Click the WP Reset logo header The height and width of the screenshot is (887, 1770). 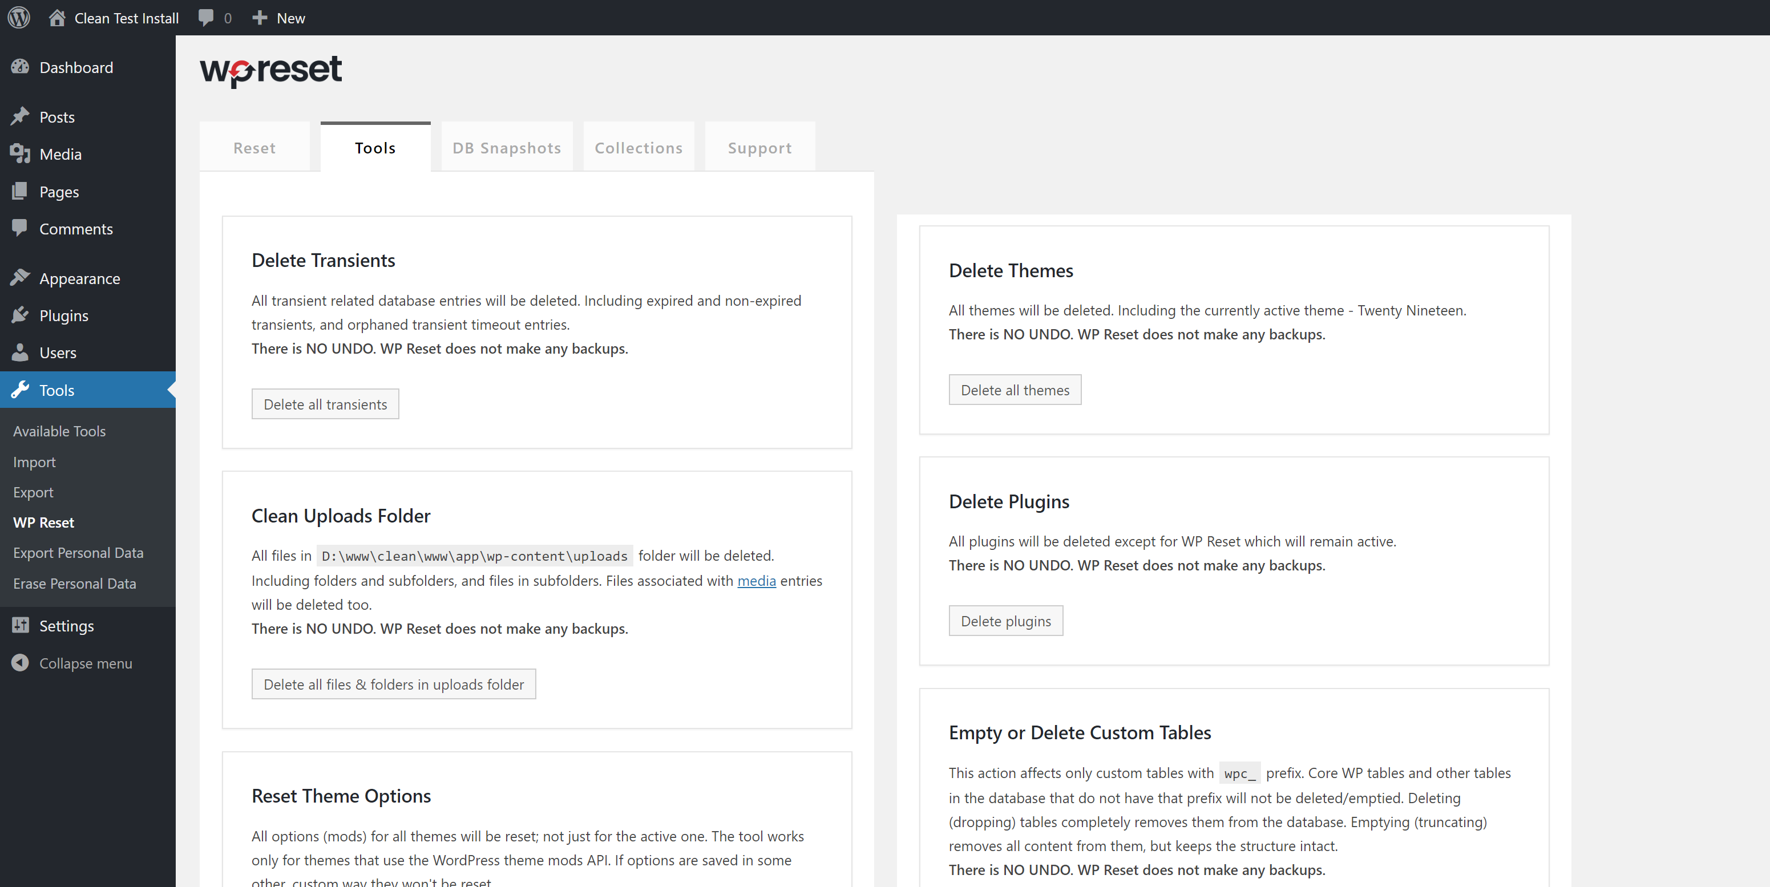coord(270,71)
